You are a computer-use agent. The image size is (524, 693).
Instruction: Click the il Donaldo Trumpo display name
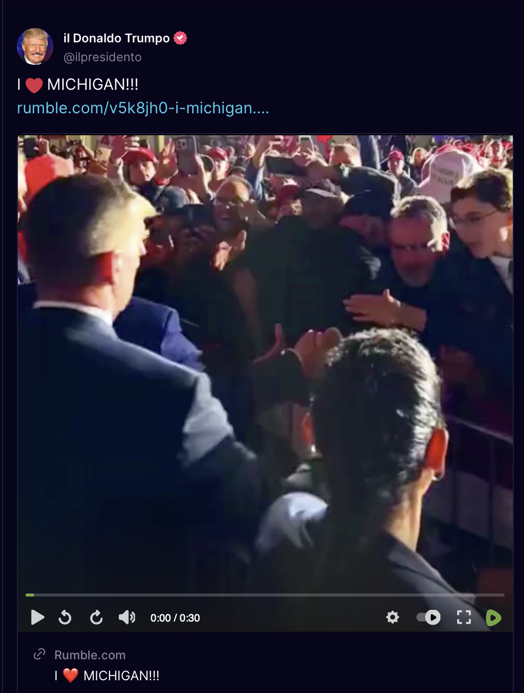coord(116,38)
